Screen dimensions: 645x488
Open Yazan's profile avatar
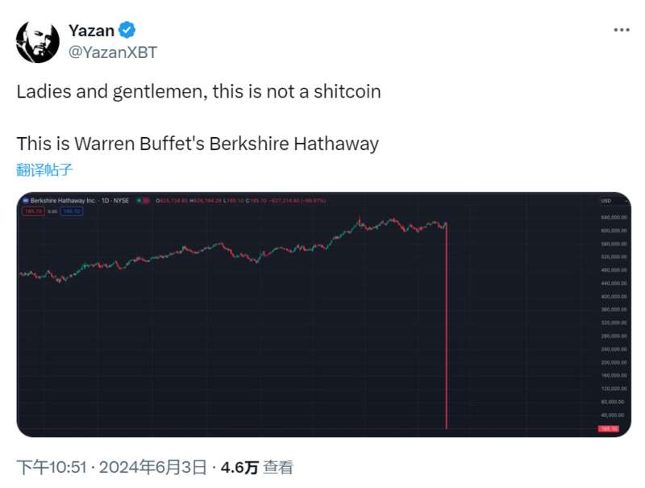coord(37,42)
